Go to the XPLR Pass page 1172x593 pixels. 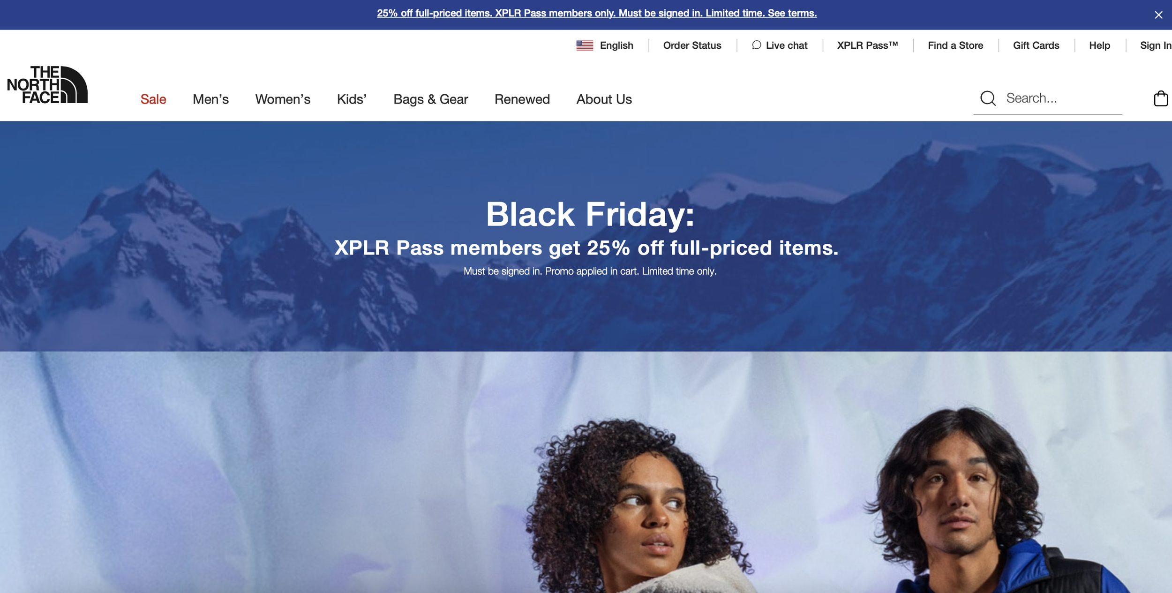[x=867, y=45]
